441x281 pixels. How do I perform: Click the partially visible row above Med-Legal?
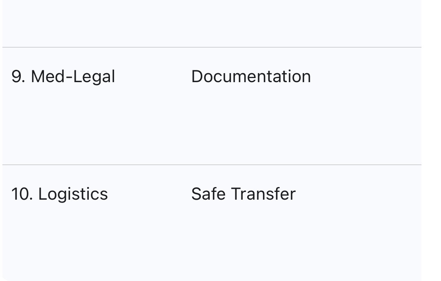[212, 22]
